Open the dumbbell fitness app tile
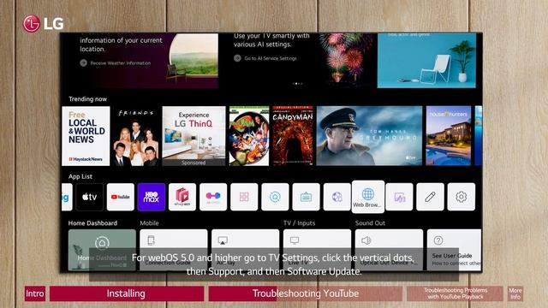 coord(213,197)
